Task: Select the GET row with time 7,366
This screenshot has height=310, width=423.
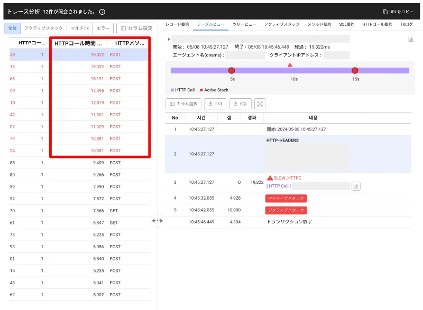Action: [x=80, y=211]
